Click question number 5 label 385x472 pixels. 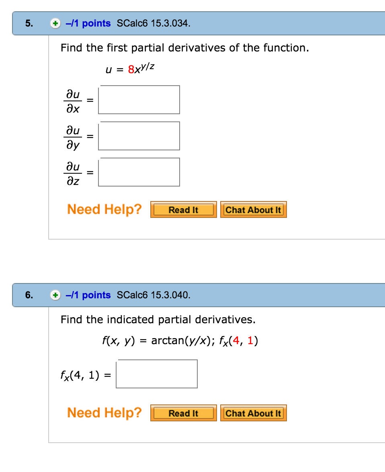tap(29, 23)
